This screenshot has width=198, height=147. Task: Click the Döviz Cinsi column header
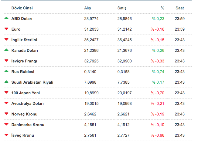pos(22,8)
